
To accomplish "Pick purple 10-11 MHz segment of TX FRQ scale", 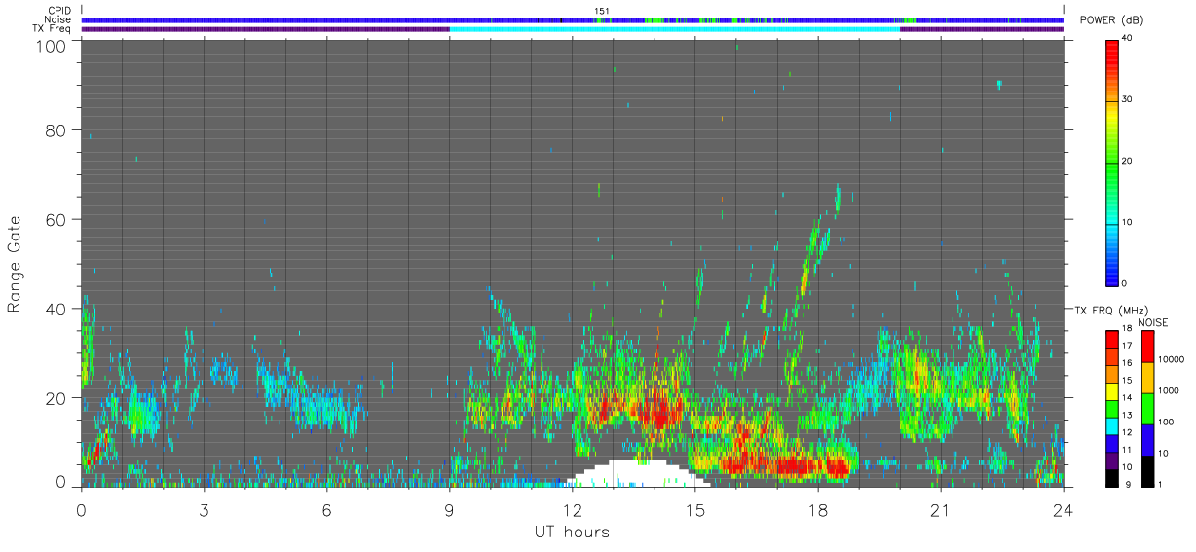I will [x=1112, y=461].
